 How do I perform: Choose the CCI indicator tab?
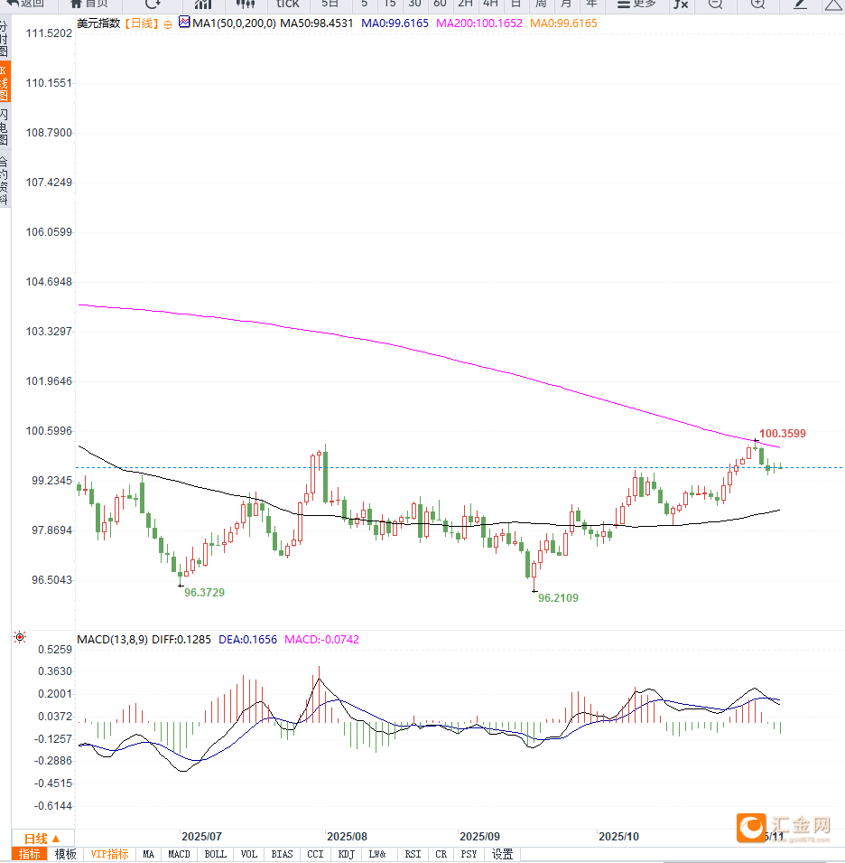[x=315, y=854]
